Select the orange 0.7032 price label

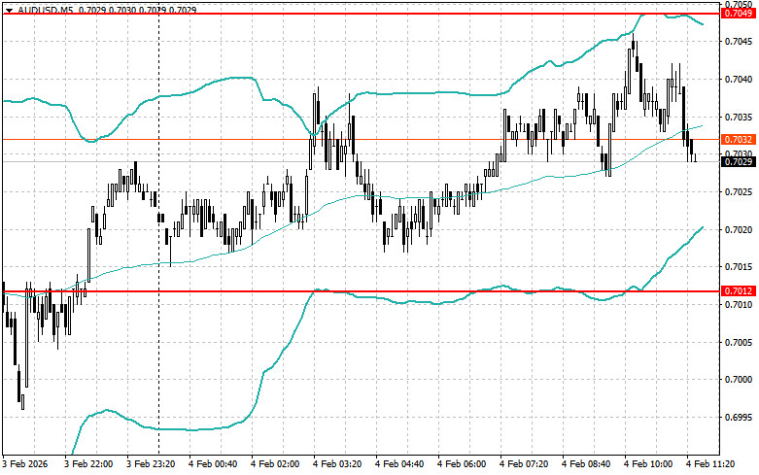pyautogui.click(x=739, y=139)
